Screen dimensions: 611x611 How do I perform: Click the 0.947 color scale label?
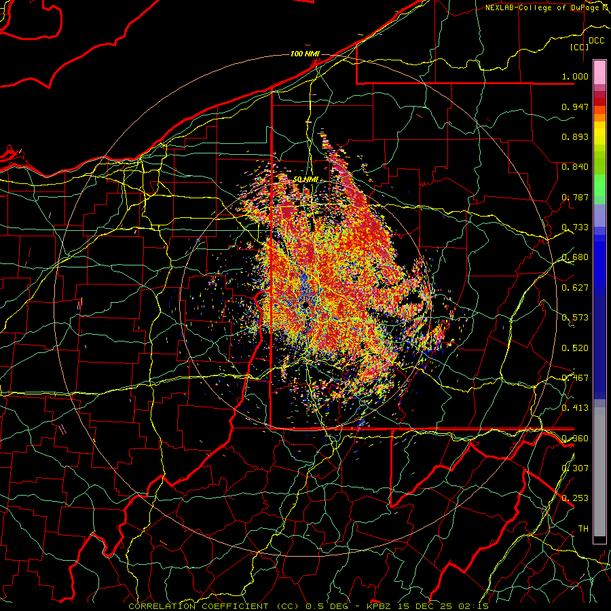click(x=575, y=107)
